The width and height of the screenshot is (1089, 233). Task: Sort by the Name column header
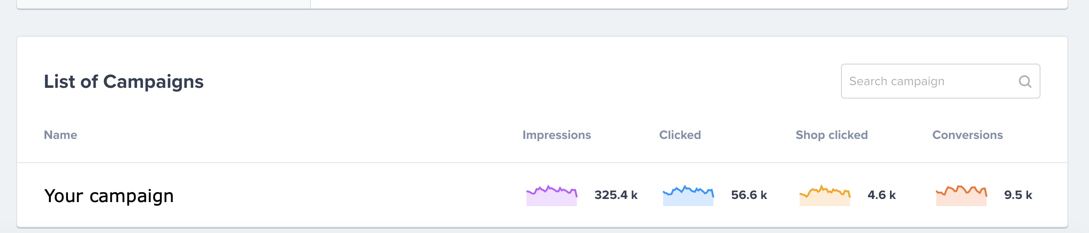pyautogui.click(x=61, y=135)
